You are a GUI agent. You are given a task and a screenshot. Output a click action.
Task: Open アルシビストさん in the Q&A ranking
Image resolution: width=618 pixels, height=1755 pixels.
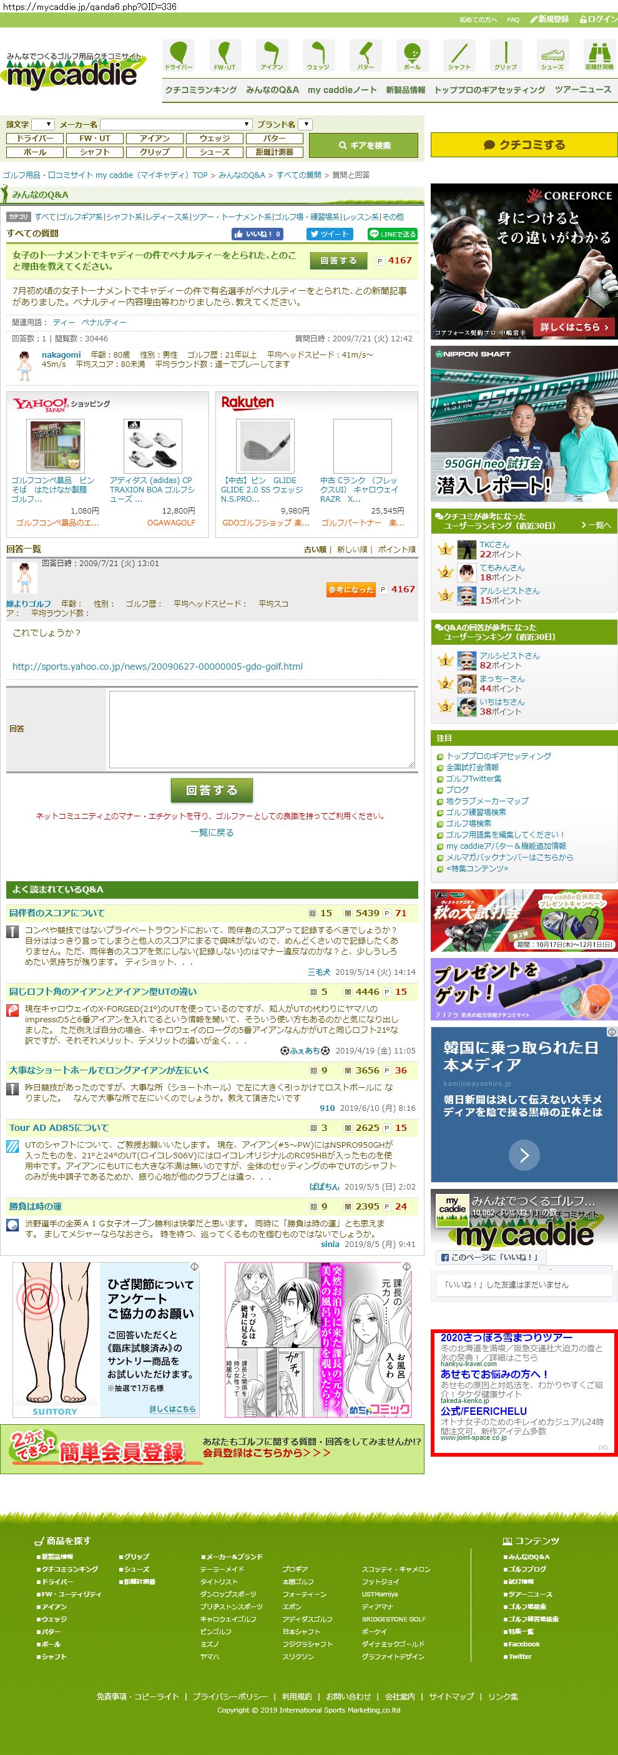point(509,655)
